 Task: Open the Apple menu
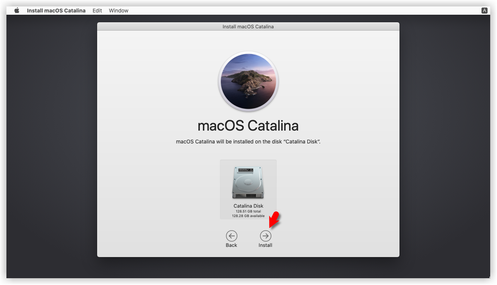(x=17, y=11)
